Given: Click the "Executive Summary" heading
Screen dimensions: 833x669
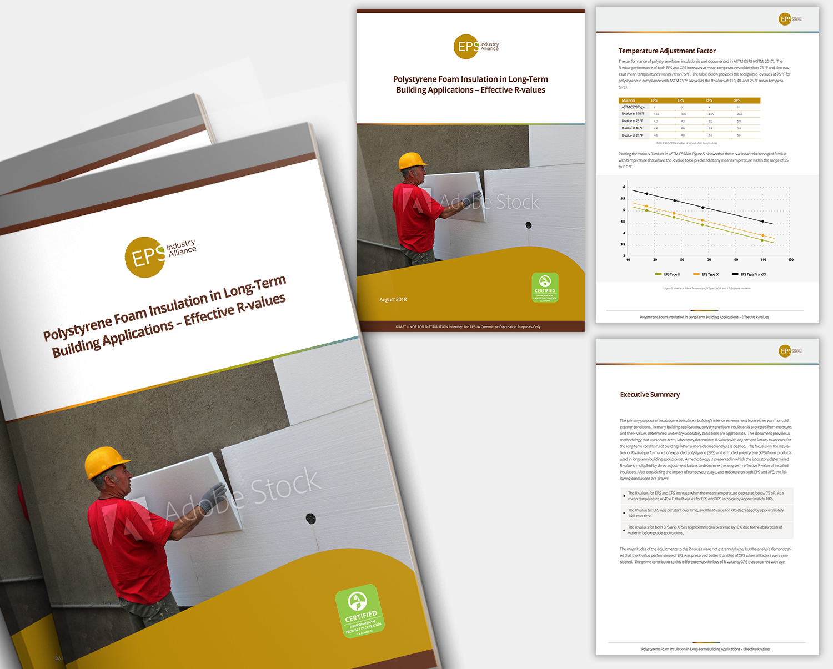Looking at the screenshot, I should click(650, 395).
